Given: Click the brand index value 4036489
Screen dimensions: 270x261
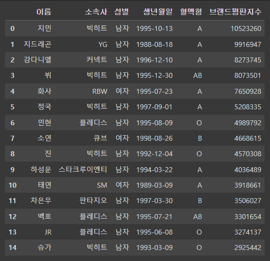Looking at the screenshot, I should (248, 170).
